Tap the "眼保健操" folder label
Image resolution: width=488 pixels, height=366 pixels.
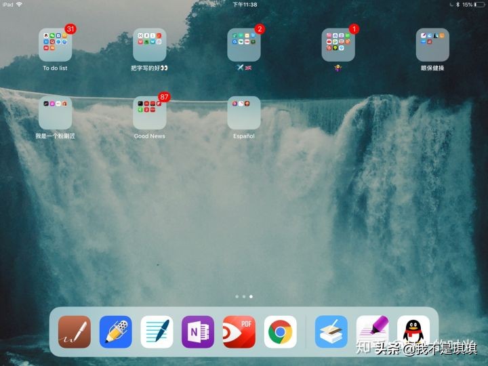tap(432, 68)
